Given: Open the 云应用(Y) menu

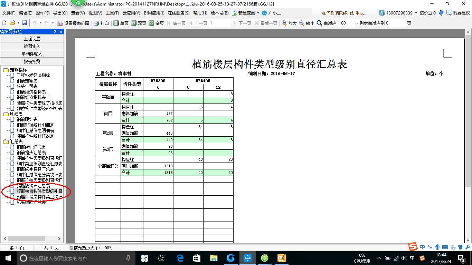Looking at the screenshot, I should tap(131, 13).
